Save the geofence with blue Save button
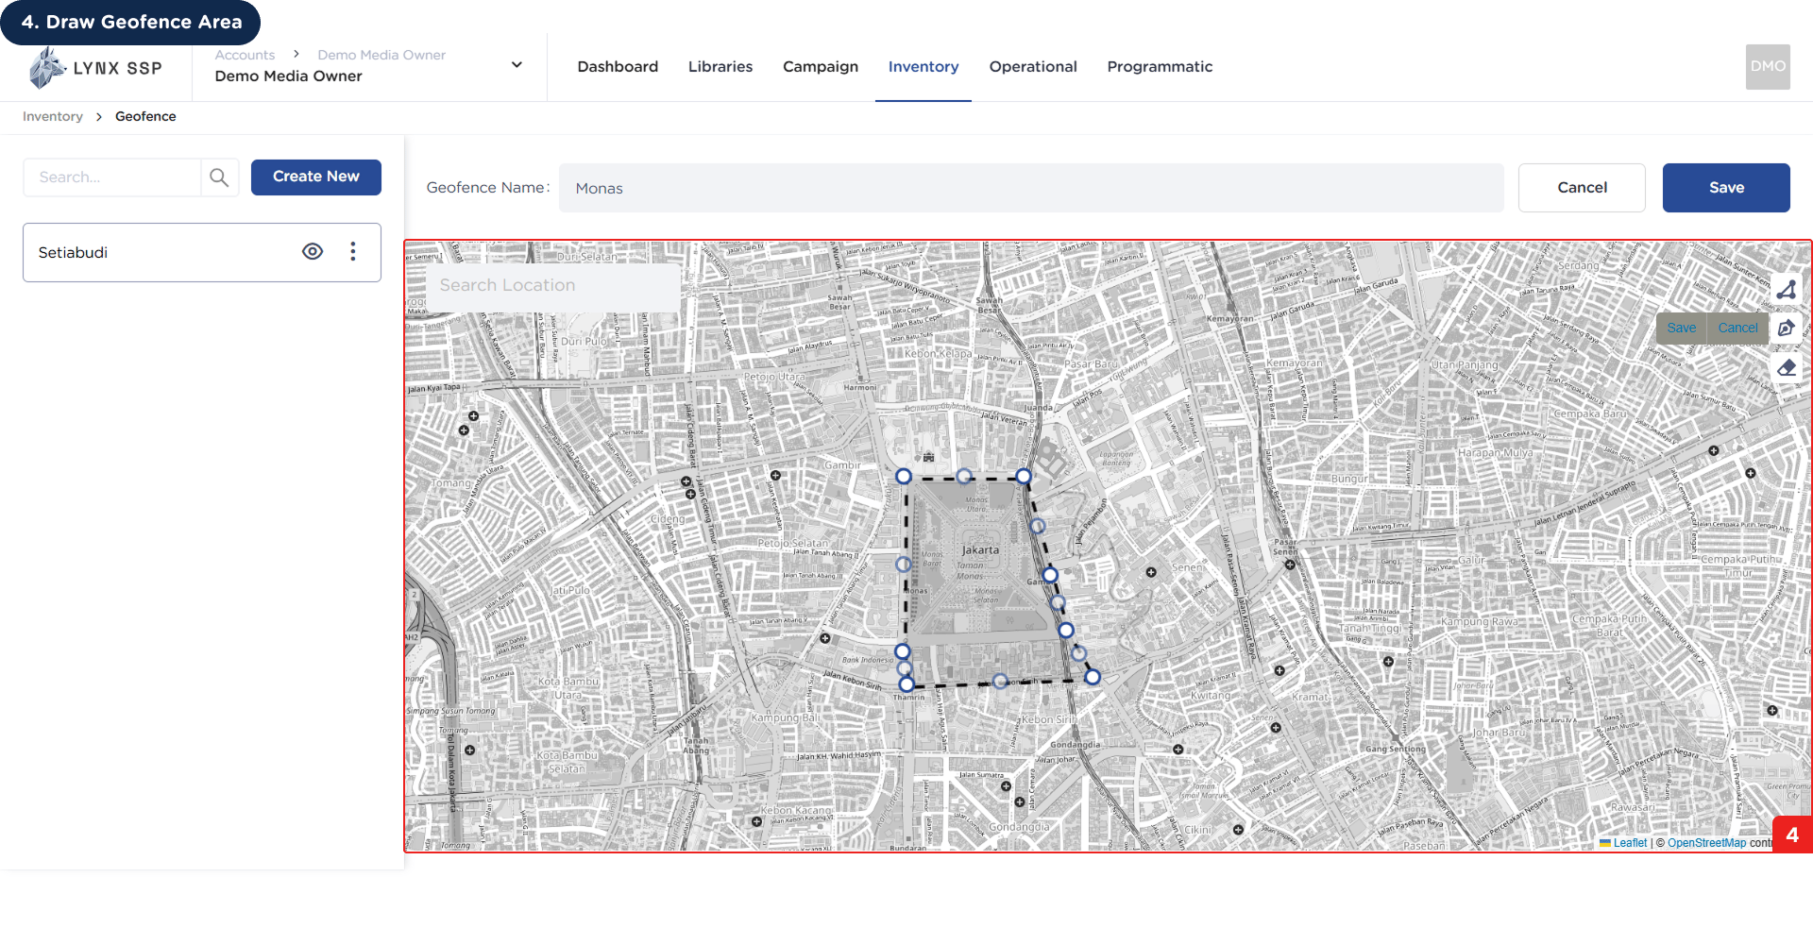This screenshot has width=1813, height=928. 1726,188
